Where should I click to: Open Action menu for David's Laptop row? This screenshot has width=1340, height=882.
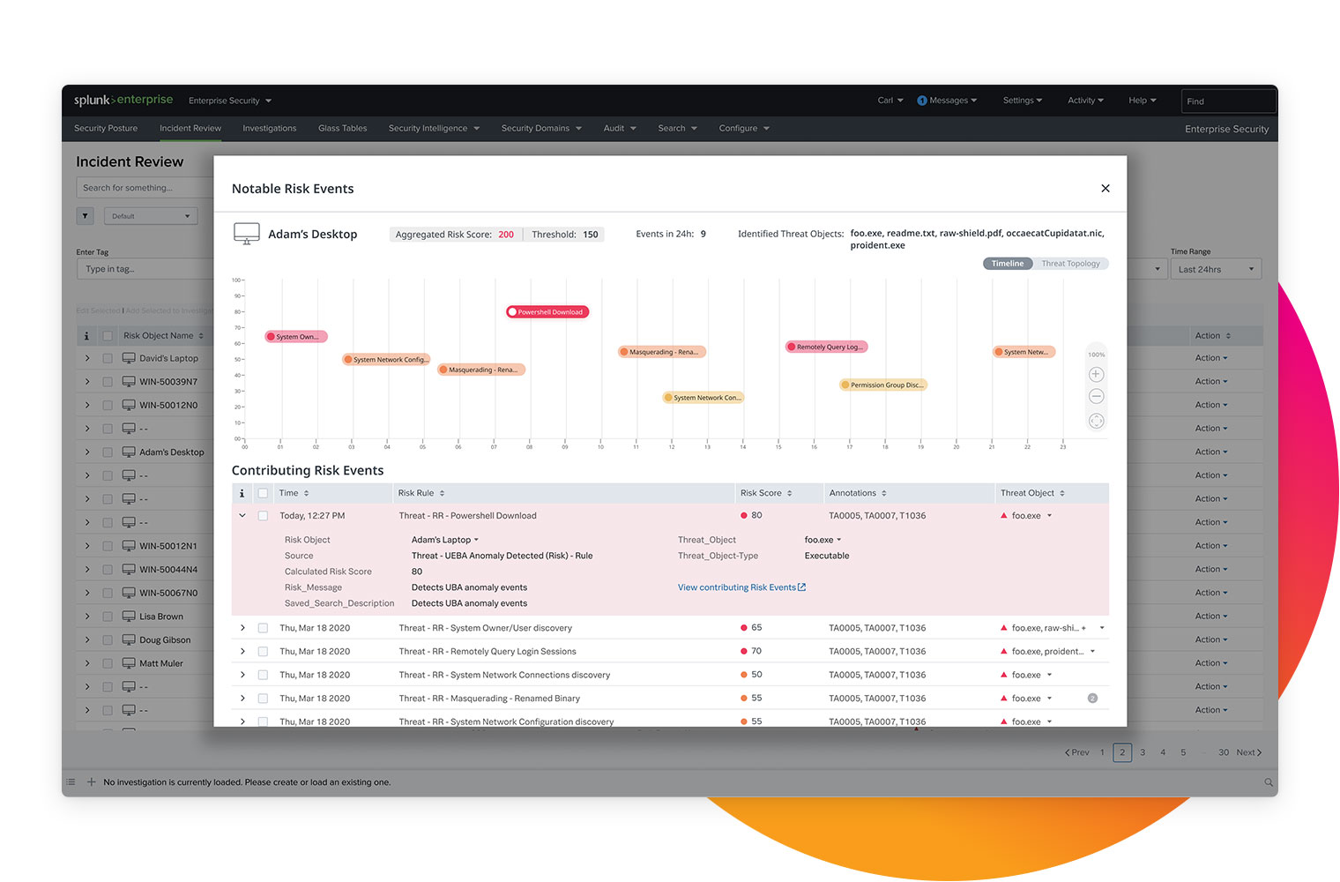point(1211,358)
